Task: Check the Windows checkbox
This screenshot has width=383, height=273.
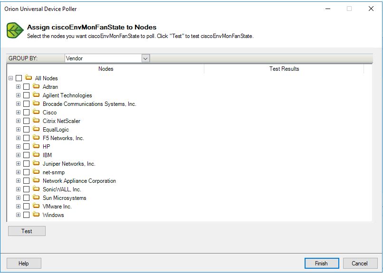Action: [x=27, y=215]
